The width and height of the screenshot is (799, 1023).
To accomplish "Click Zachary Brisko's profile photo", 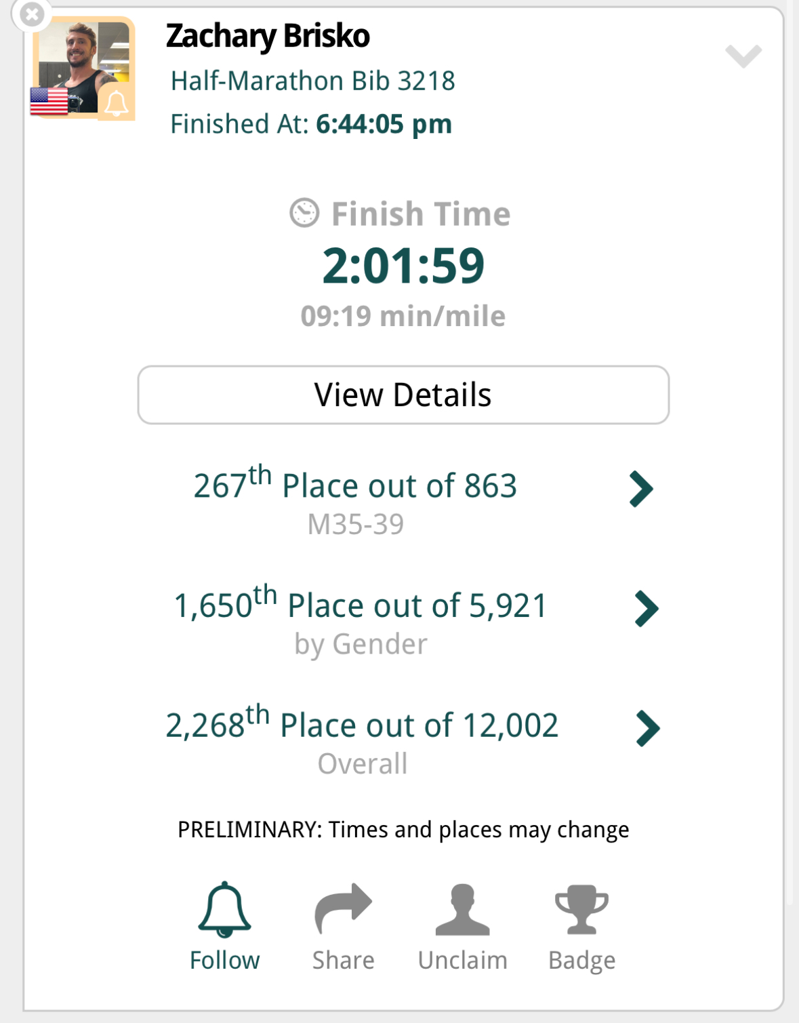I will click(84, 68).
